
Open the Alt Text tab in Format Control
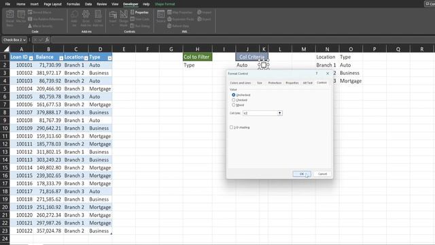pos(308,83)
